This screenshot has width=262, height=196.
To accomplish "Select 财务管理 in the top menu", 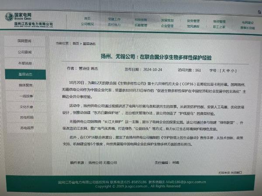I will [x=193, y=20].
